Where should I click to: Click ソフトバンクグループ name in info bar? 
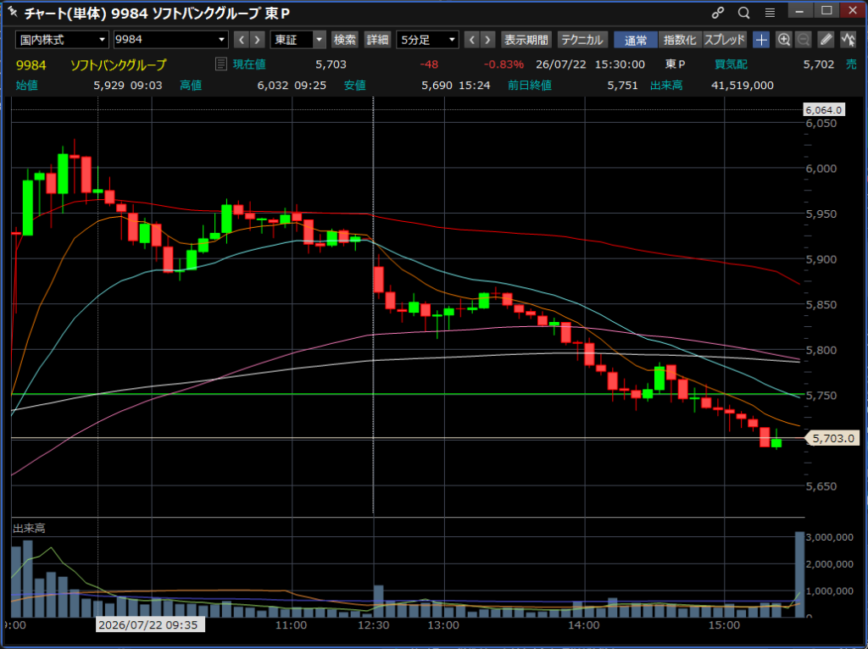pyautogui.click(x=118, y=64)
